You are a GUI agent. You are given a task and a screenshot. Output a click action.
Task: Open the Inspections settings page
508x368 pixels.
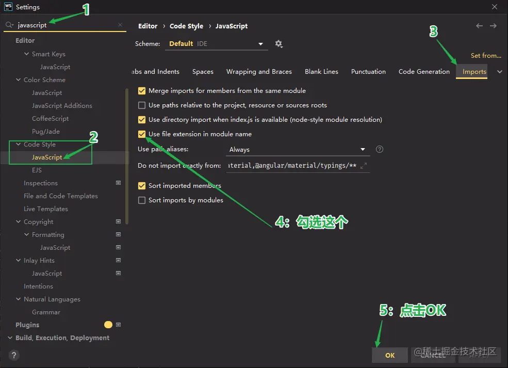(x=41, y=183)
